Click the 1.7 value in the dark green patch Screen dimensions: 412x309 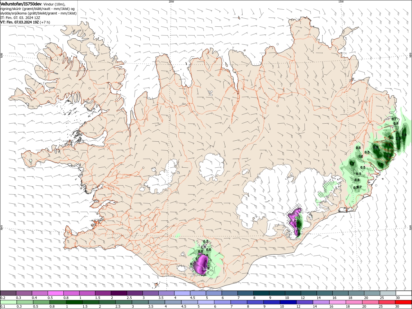(x=352, y=164)
